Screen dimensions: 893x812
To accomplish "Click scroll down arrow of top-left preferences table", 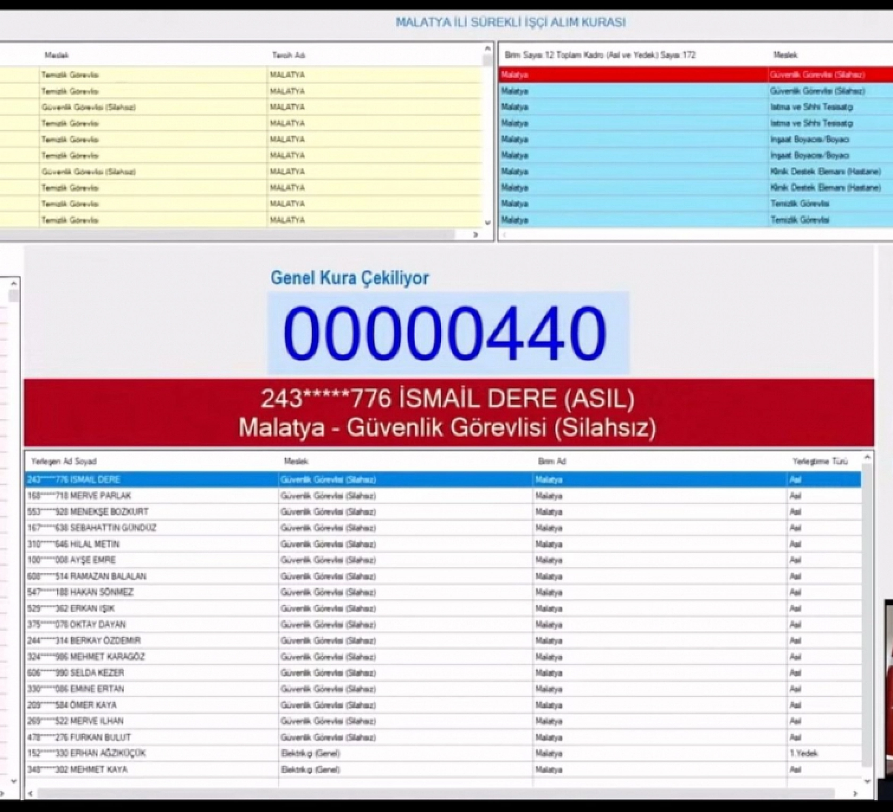I will [487, 223].
